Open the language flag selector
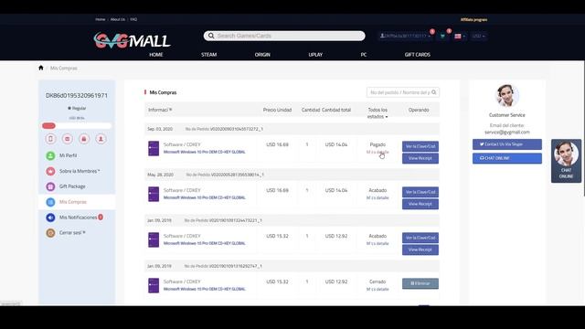This screenshot has height=329, width=585. click(459, 37)
